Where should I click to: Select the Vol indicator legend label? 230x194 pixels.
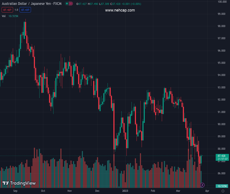(x=4, y=16)
